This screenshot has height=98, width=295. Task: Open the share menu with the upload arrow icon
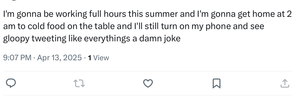point(285,83)
